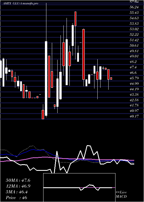Click the <<Live MACD label
Screen dimensions: 144x202
pyautogui.click(x=121, y=194)
